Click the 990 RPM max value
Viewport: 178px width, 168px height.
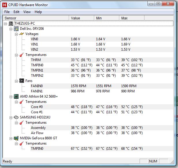(x=128, y=91)
